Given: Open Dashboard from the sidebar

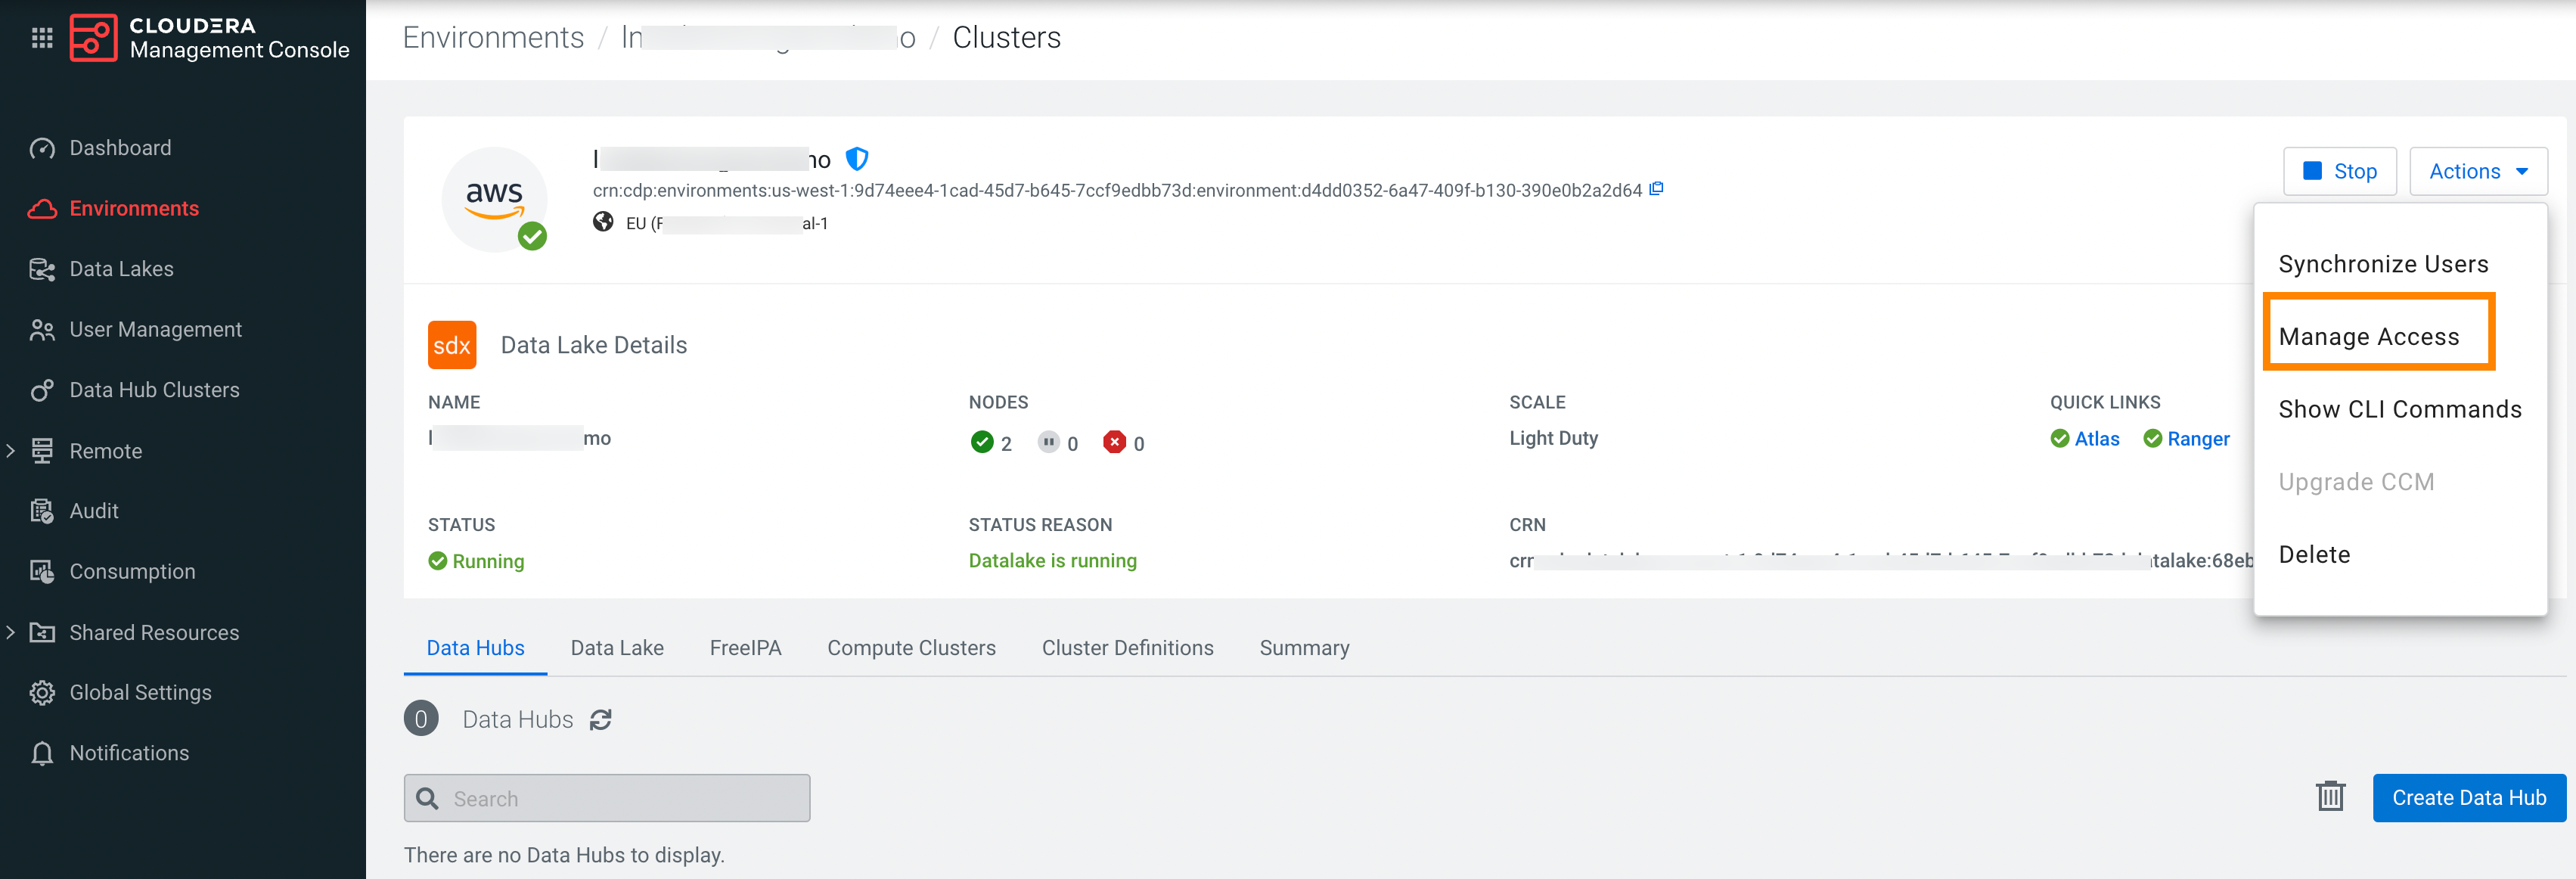Looking at the screenshot, I should pos(120,148).
